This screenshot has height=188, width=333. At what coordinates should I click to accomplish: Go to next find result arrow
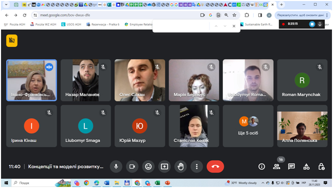[225, 26]
